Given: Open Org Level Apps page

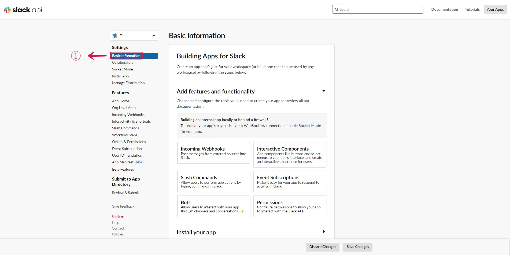Looking at the screenshot, I should tap(124, 108).
